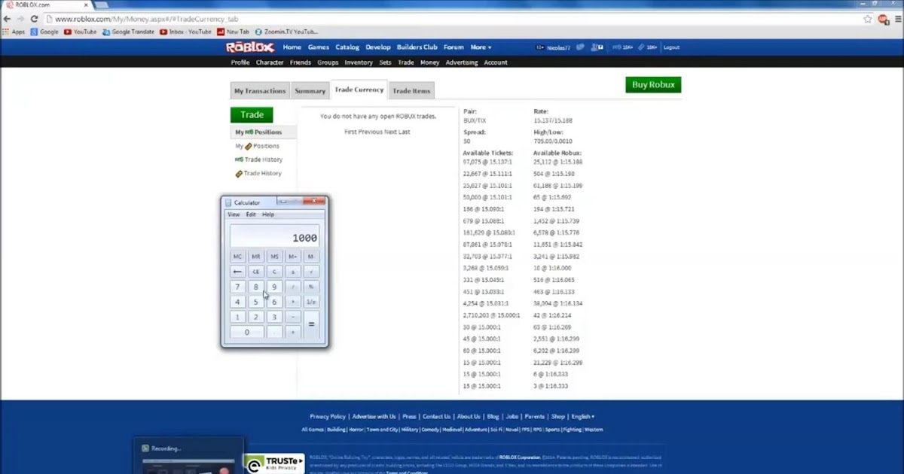Expand the More dropdown in ROBLOX header
The image size is (904, 474).
pos(481,47)
